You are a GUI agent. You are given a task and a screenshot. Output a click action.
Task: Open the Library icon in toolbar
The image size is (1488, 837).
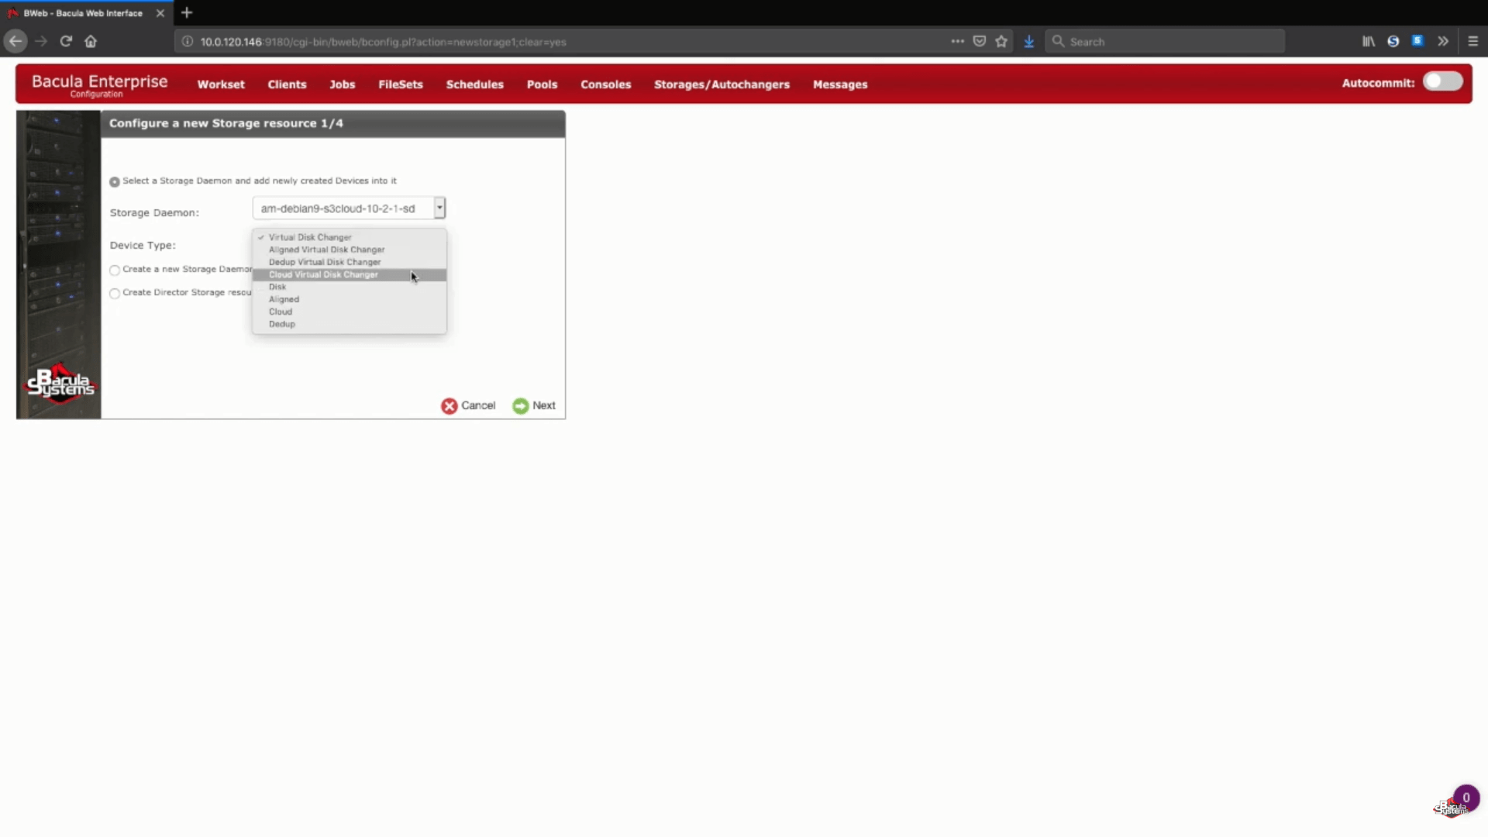[1369, 41]
